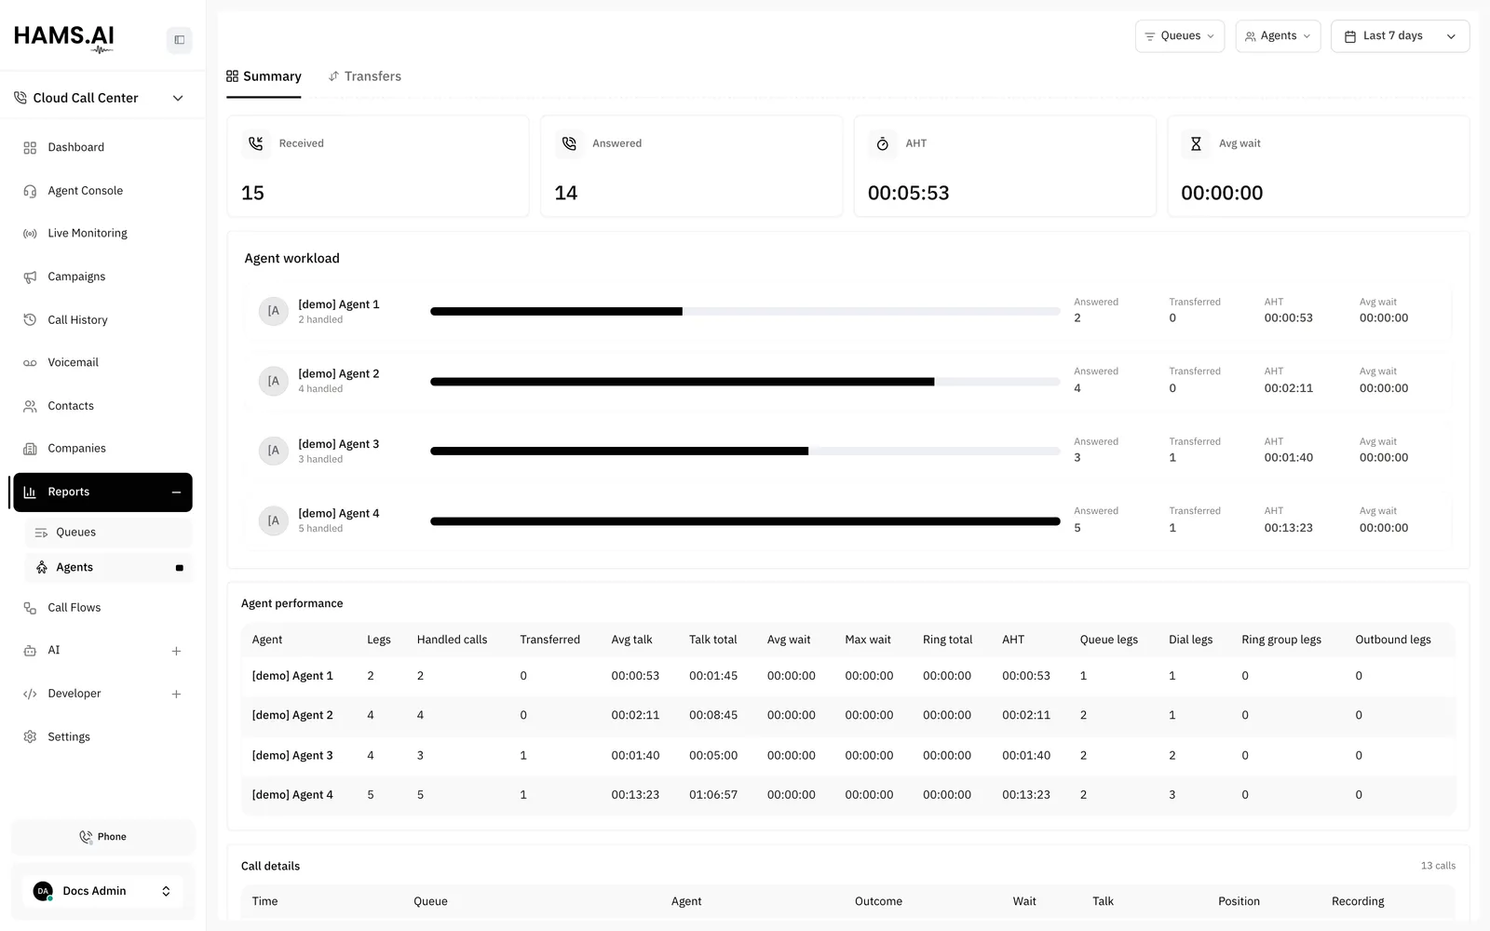Open Call History in the sidebar
The width and height of the screenshot is (1490, 931).
102,320
